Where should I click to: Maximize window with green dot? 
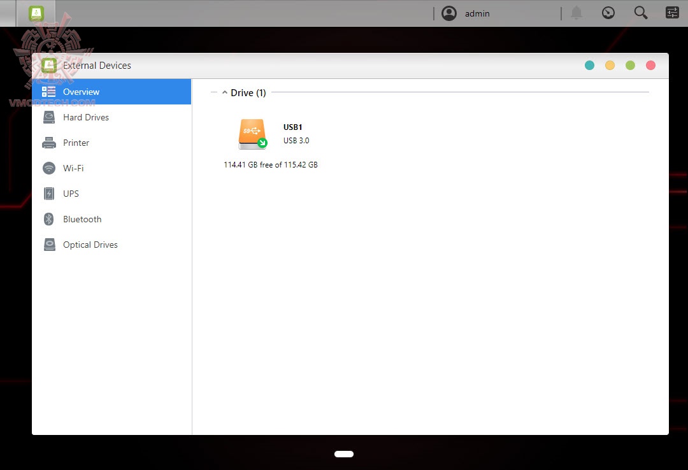point(631,66)
